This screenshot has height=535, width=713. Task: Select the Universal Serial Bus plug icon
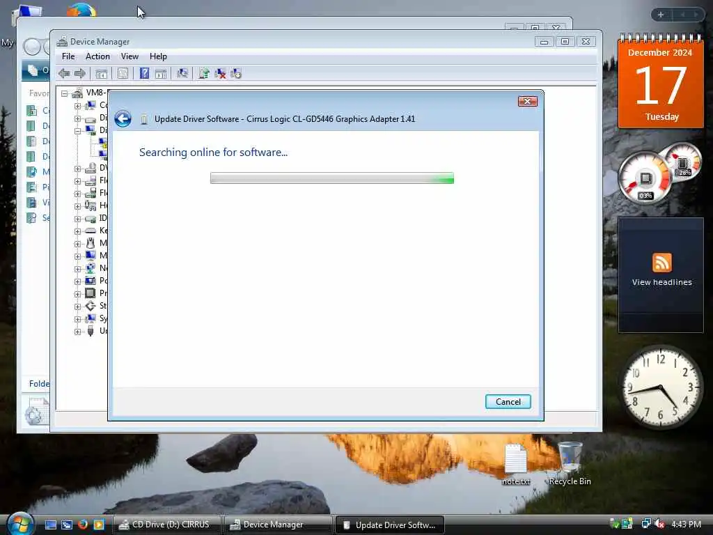coord(91,331)
